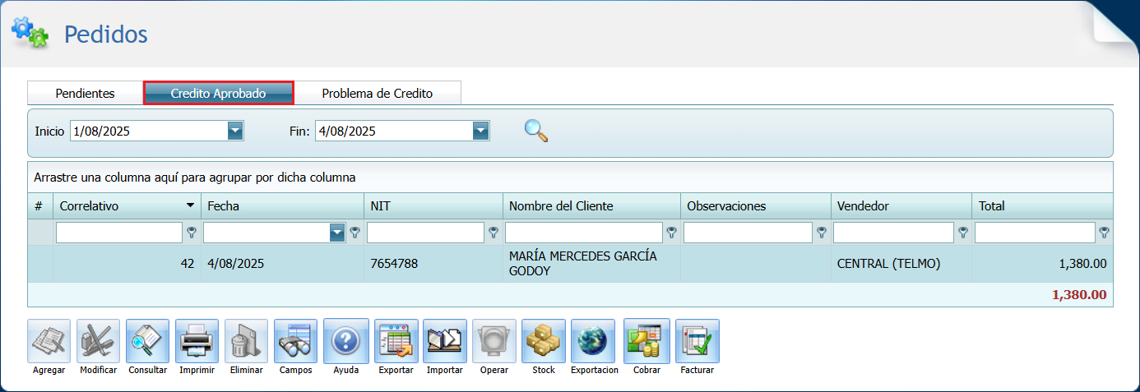Click the Modificar tools icon
The height and width of the screenshot is (392, 1140).
click(x=98, y=341)
